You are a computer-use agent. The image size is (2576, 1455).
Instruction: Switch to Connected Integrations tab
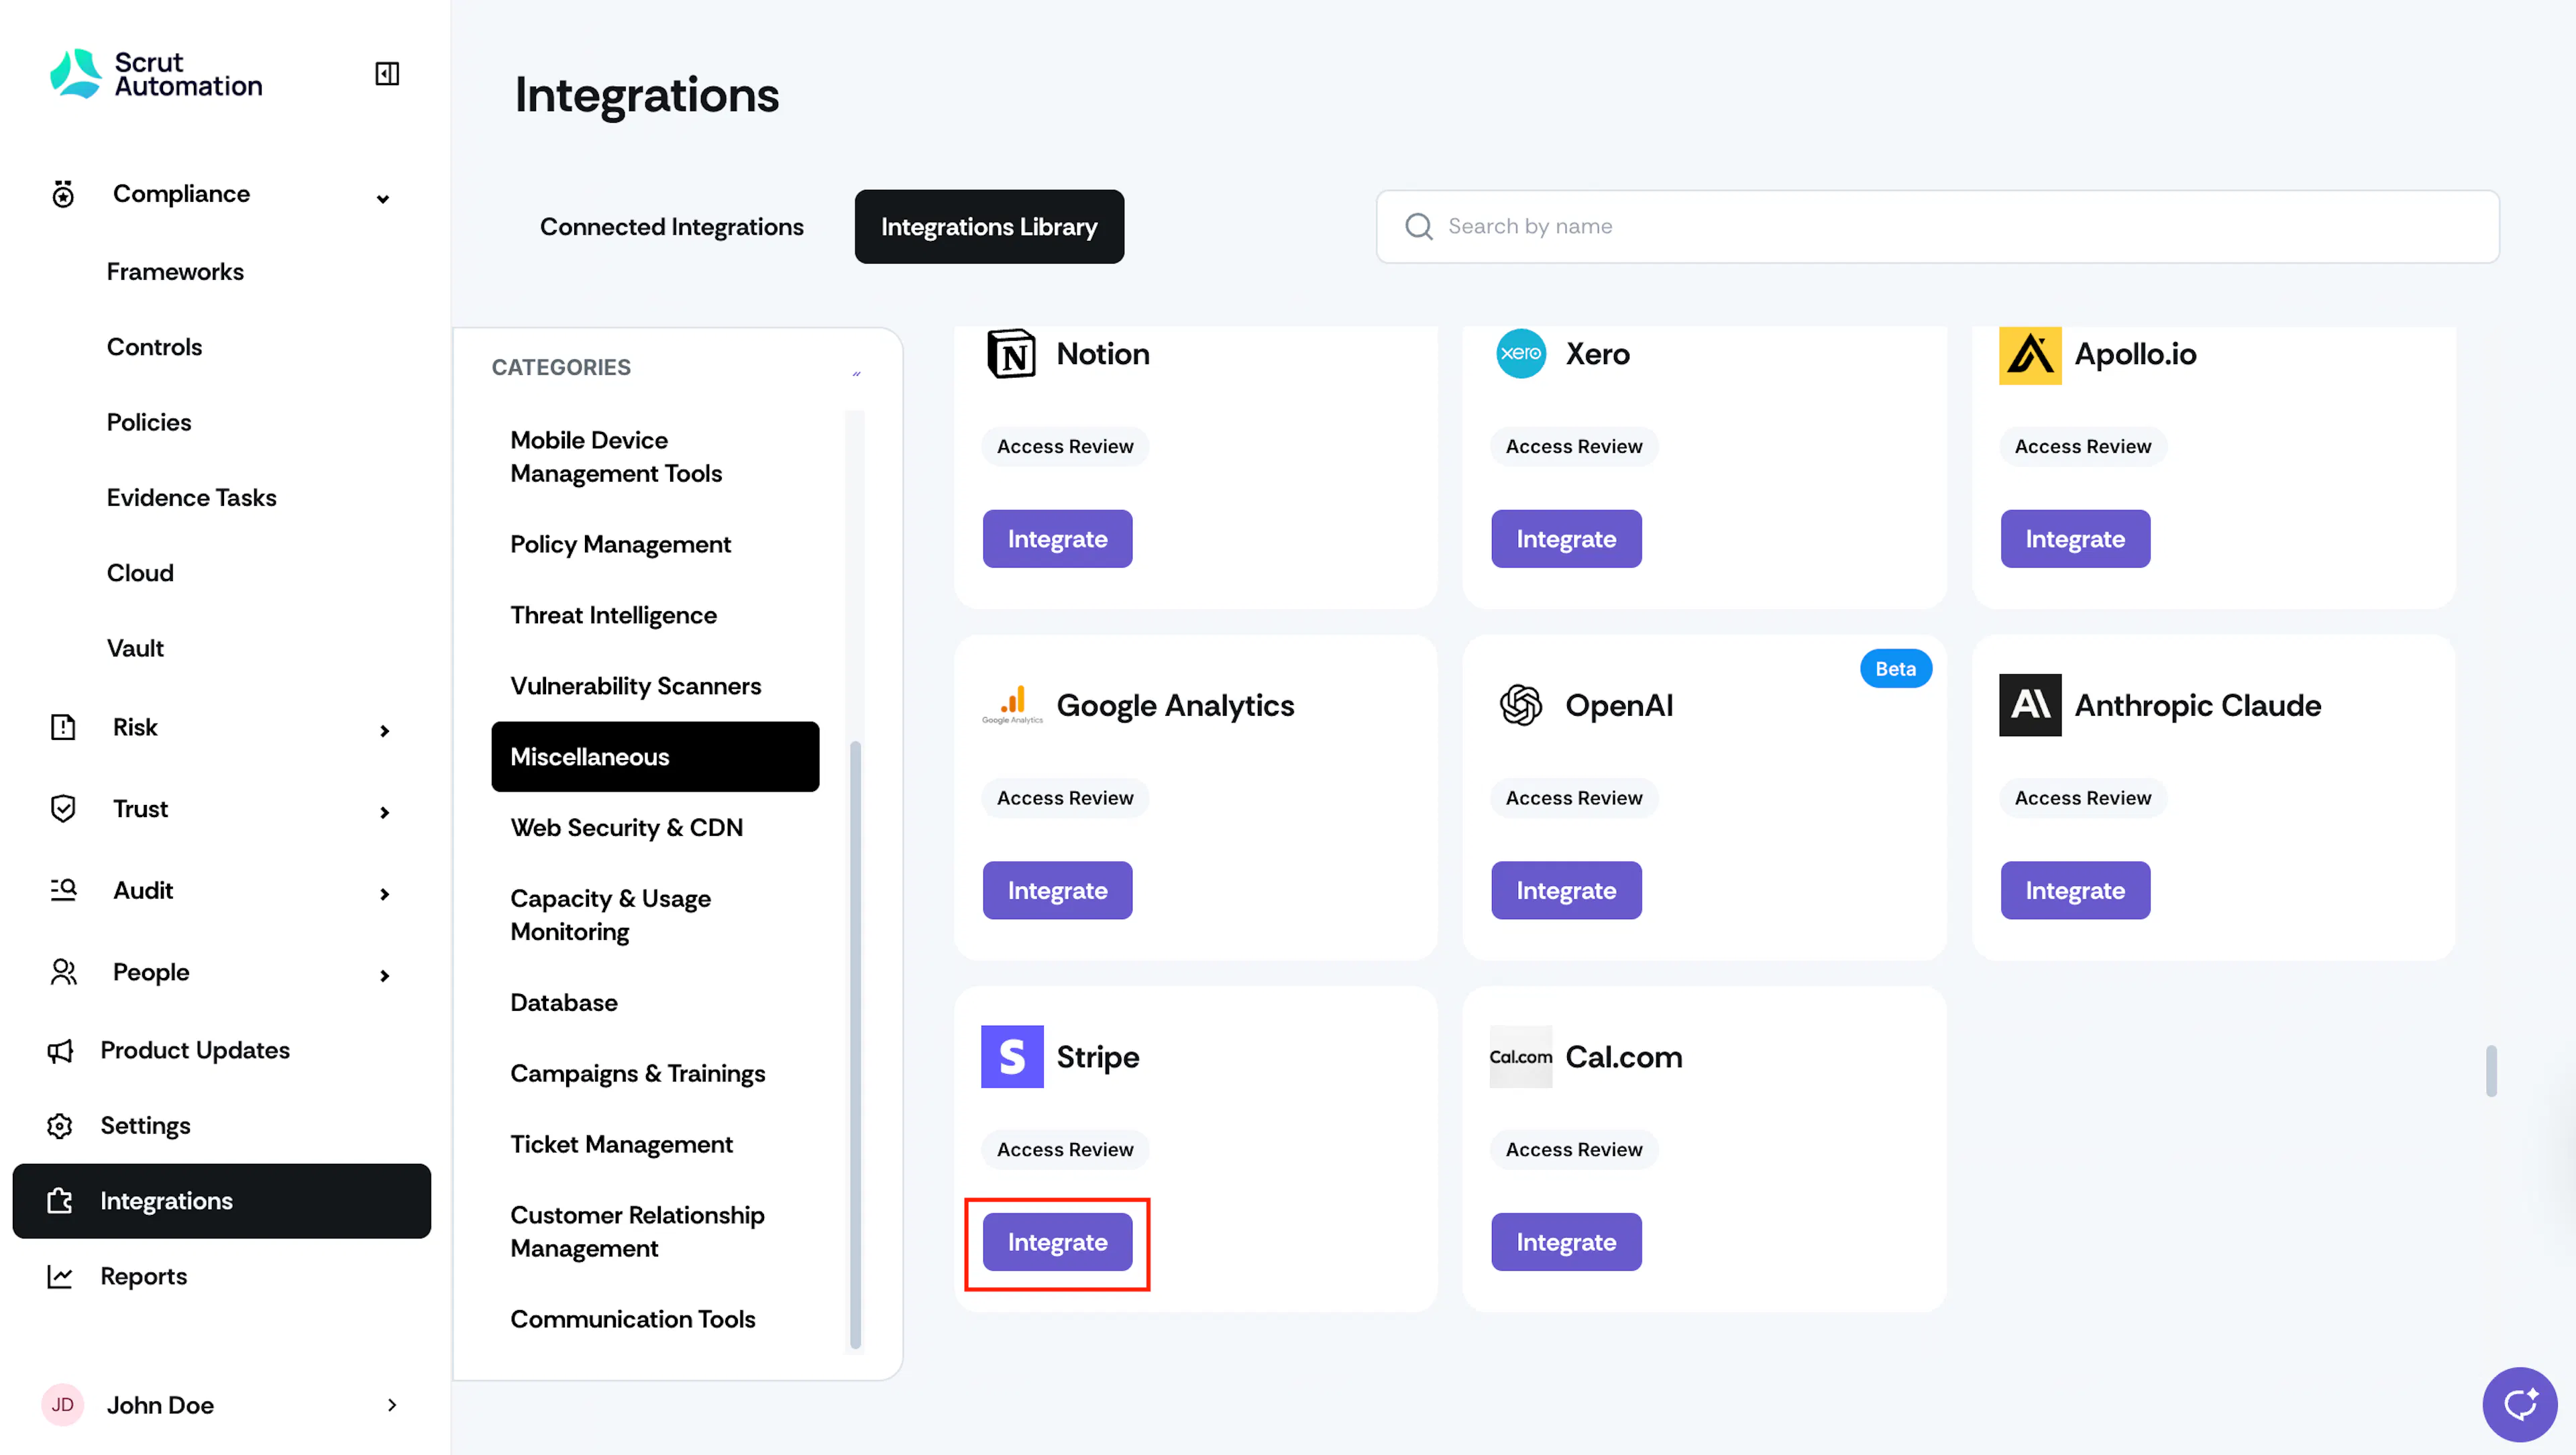pos(672,227)
